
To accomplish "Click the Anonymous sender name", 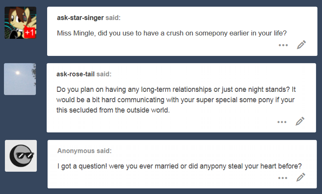I will (x=76, y=151).
